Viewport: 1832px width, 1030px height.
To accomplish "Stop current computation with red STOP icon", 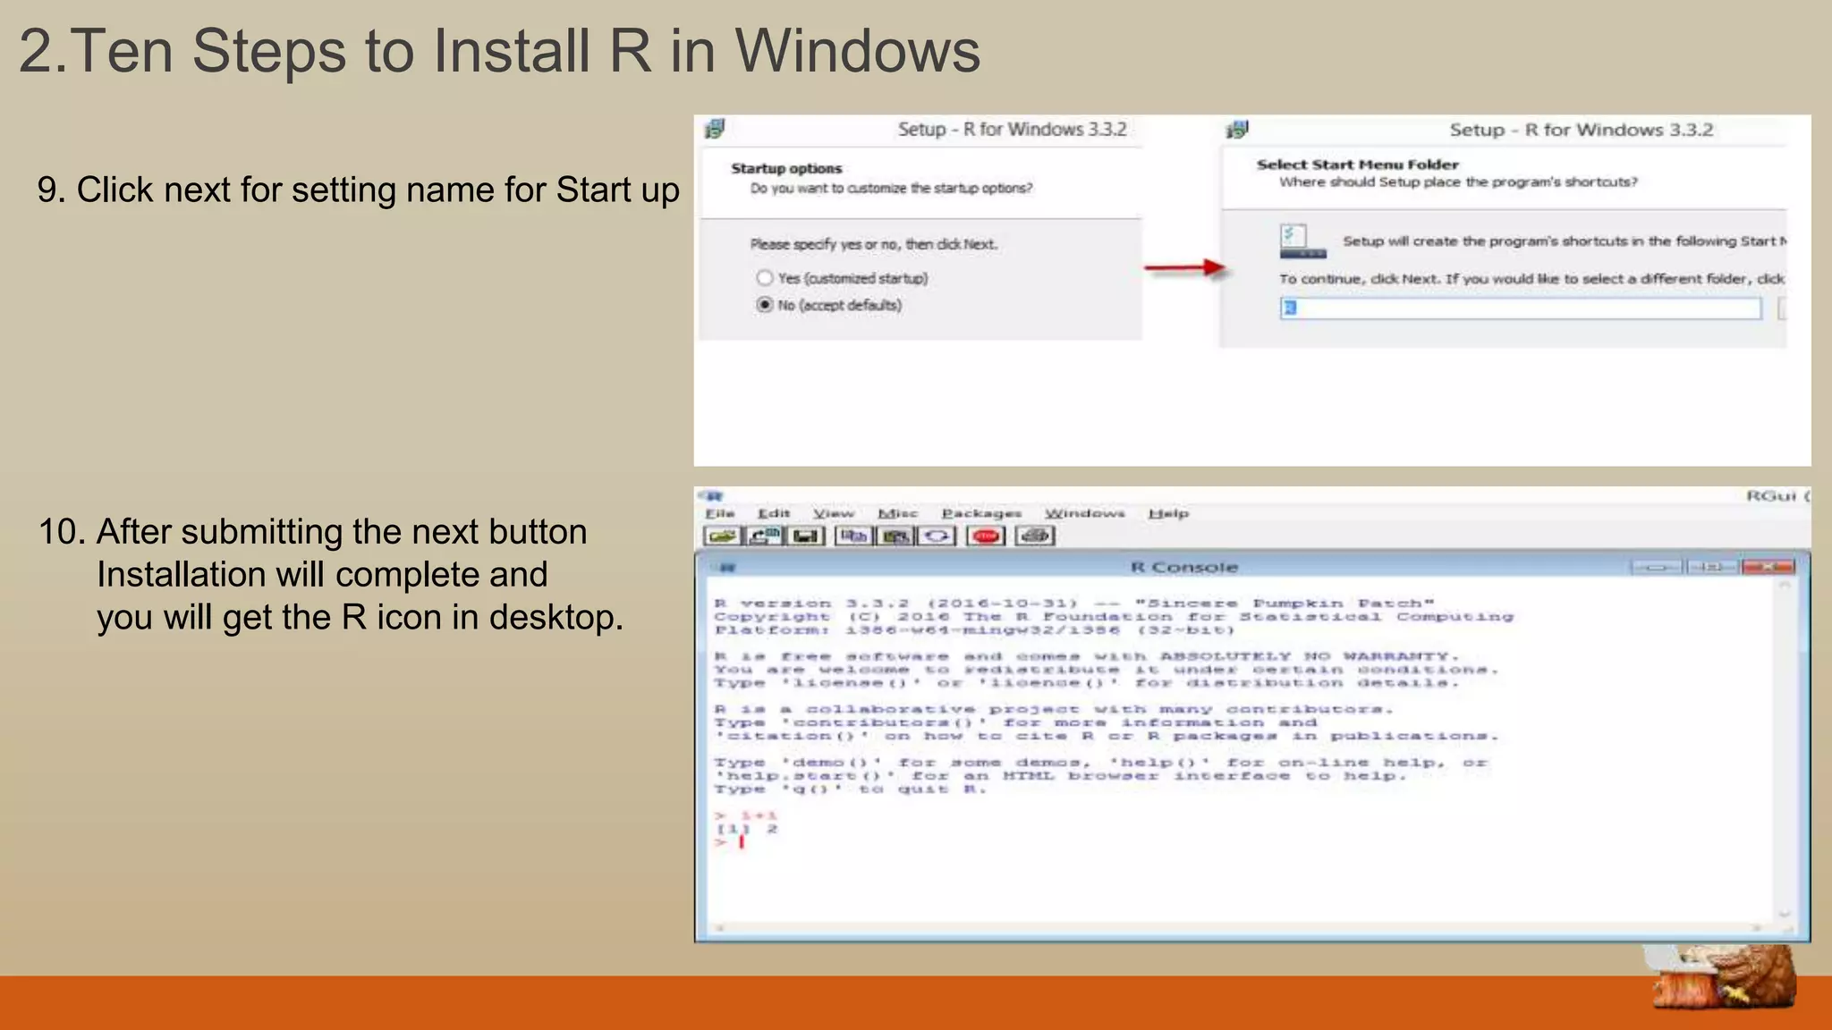I will click(987, 536).
